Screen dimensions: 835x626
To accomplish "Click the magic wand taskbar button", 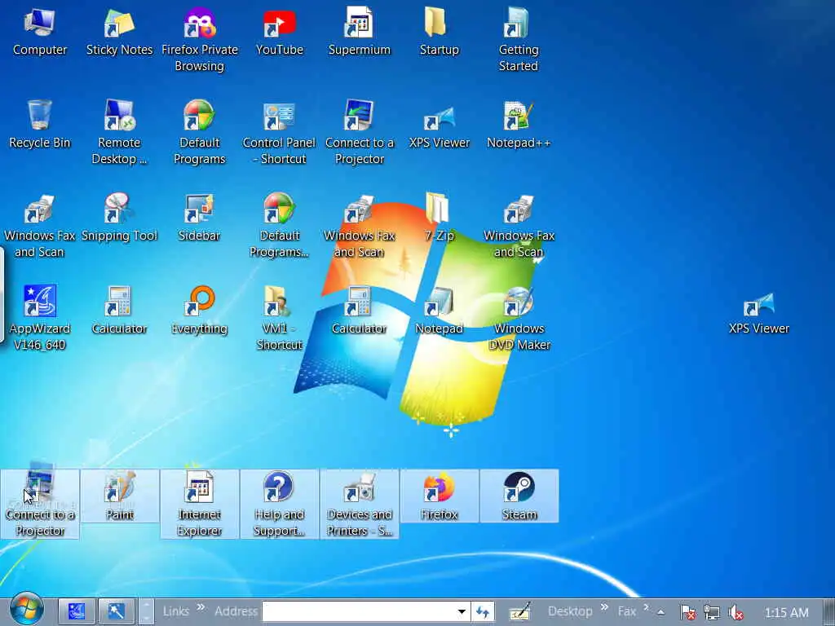I will [x=115, y=611].
